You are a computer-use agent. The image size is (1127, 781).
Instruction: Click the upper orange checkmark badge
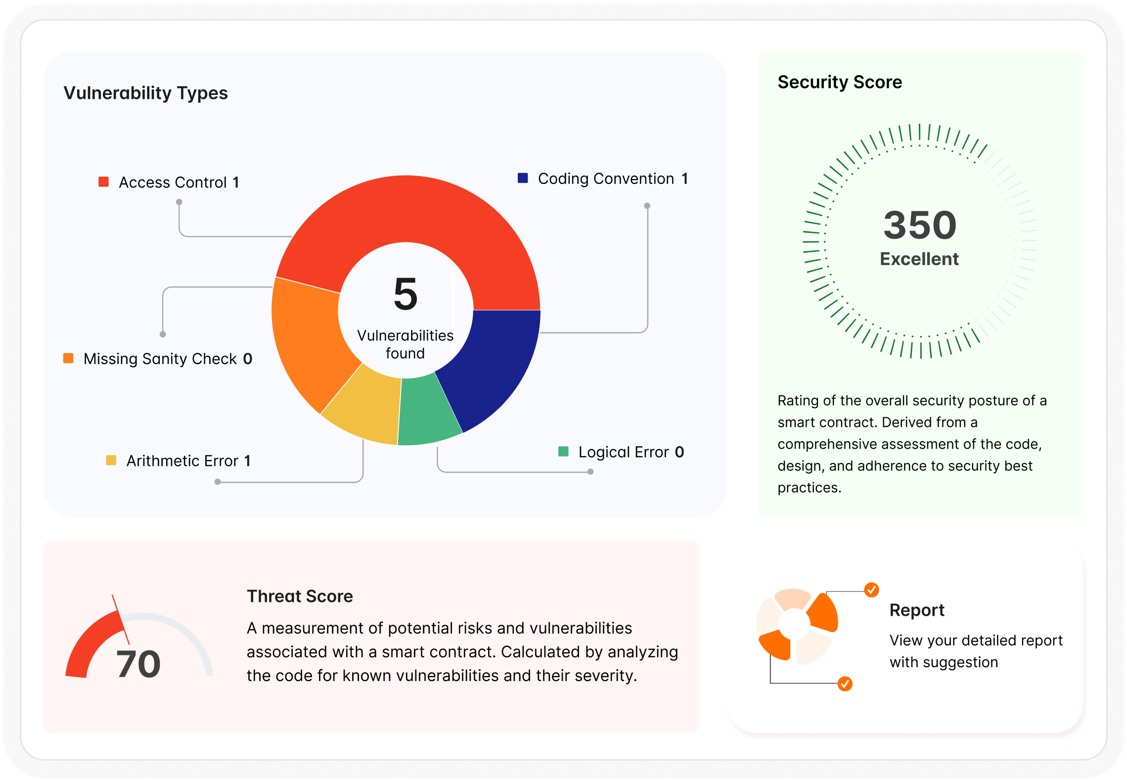click(x=871, y=590)
